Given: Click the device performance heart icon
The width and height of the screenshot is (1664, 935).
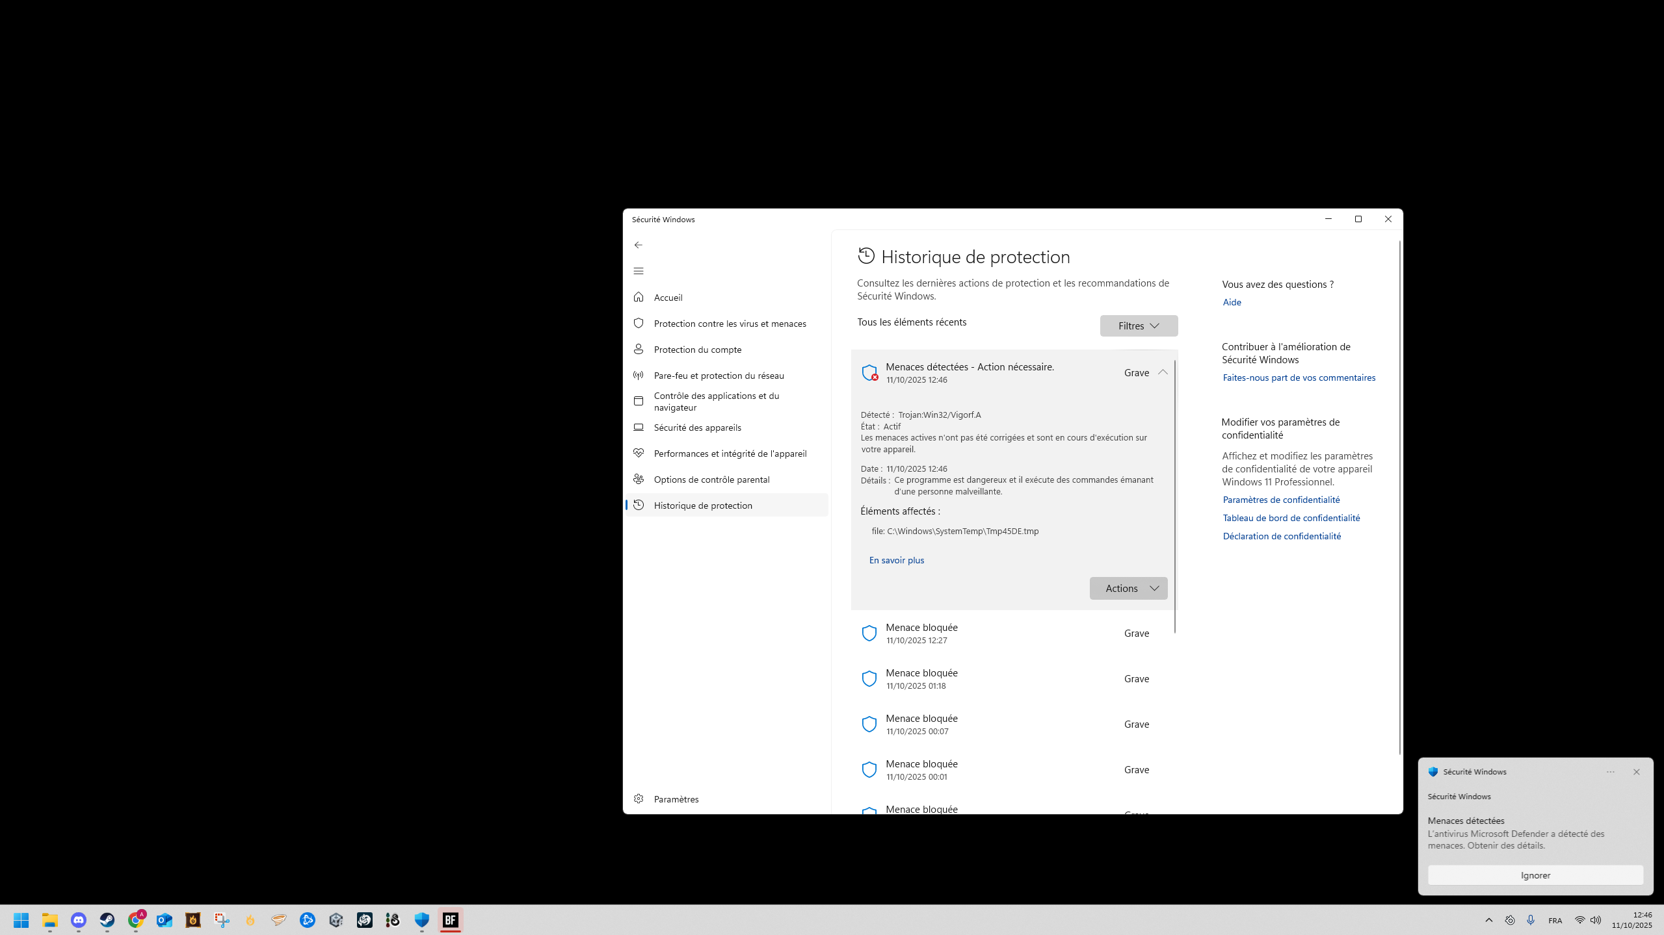Looking at the screenshot, I should (639, 453).
